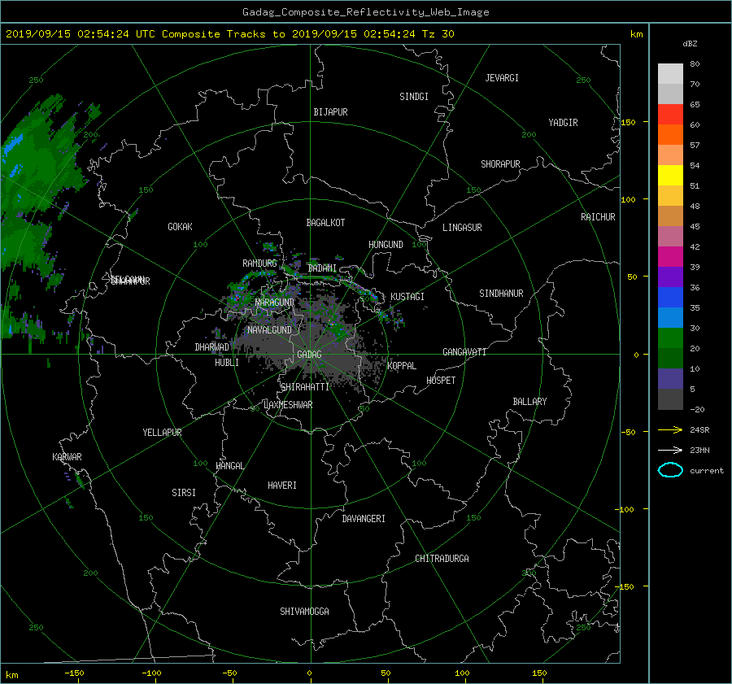The image size is (732, 684).
Task: Click the SINDGI city label
Action: 414,97
